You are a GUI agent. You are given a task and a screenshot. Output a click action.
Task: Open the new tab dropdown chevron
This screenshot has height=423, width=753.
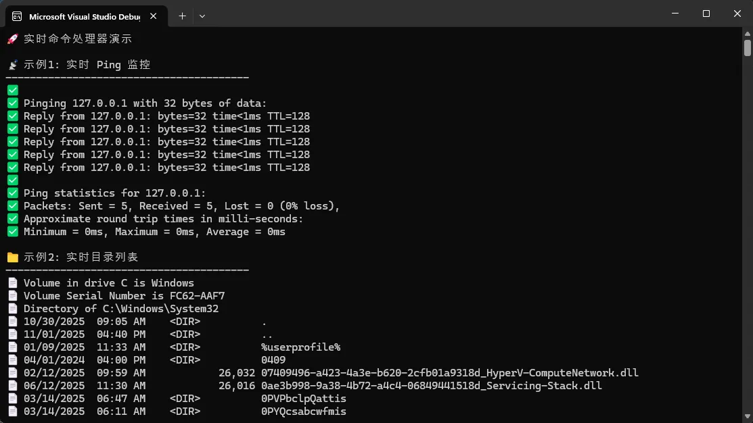click(x=202, y=16)
